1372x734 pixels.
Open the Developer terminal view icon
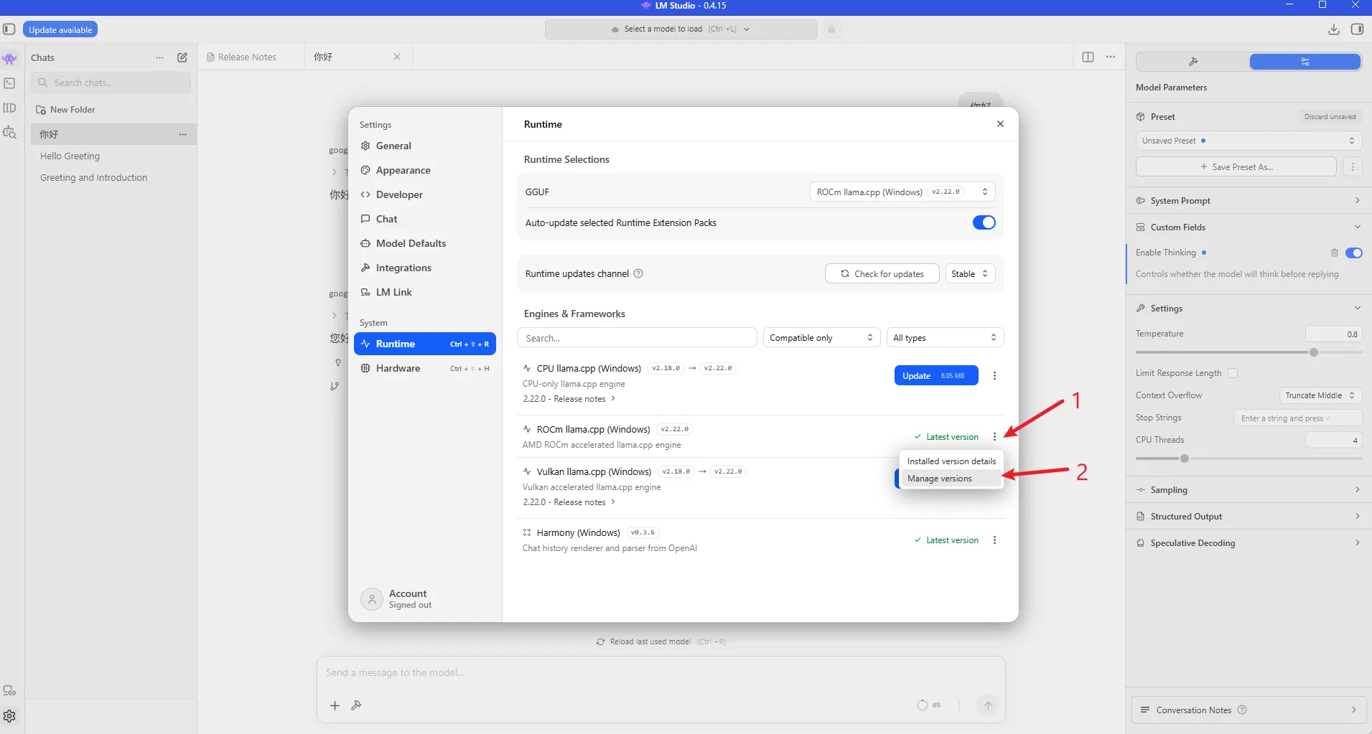(x=9, y=83)
